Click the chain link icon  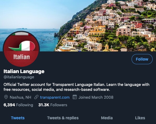[x=36, y=97]
